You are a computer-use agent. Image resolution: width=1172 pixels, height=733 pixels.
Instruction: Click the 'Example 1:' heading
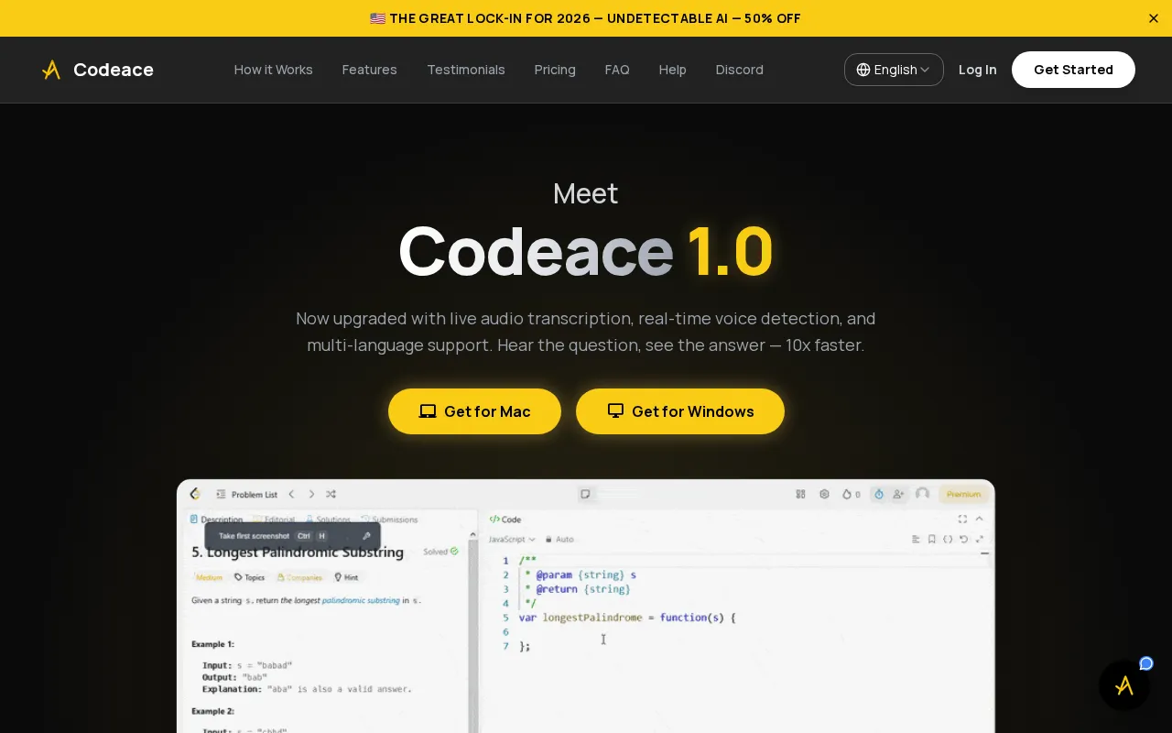click(212, 644)
